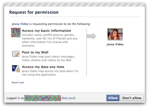Open the Report app link
149x108 pixels.
click(18, 82)
